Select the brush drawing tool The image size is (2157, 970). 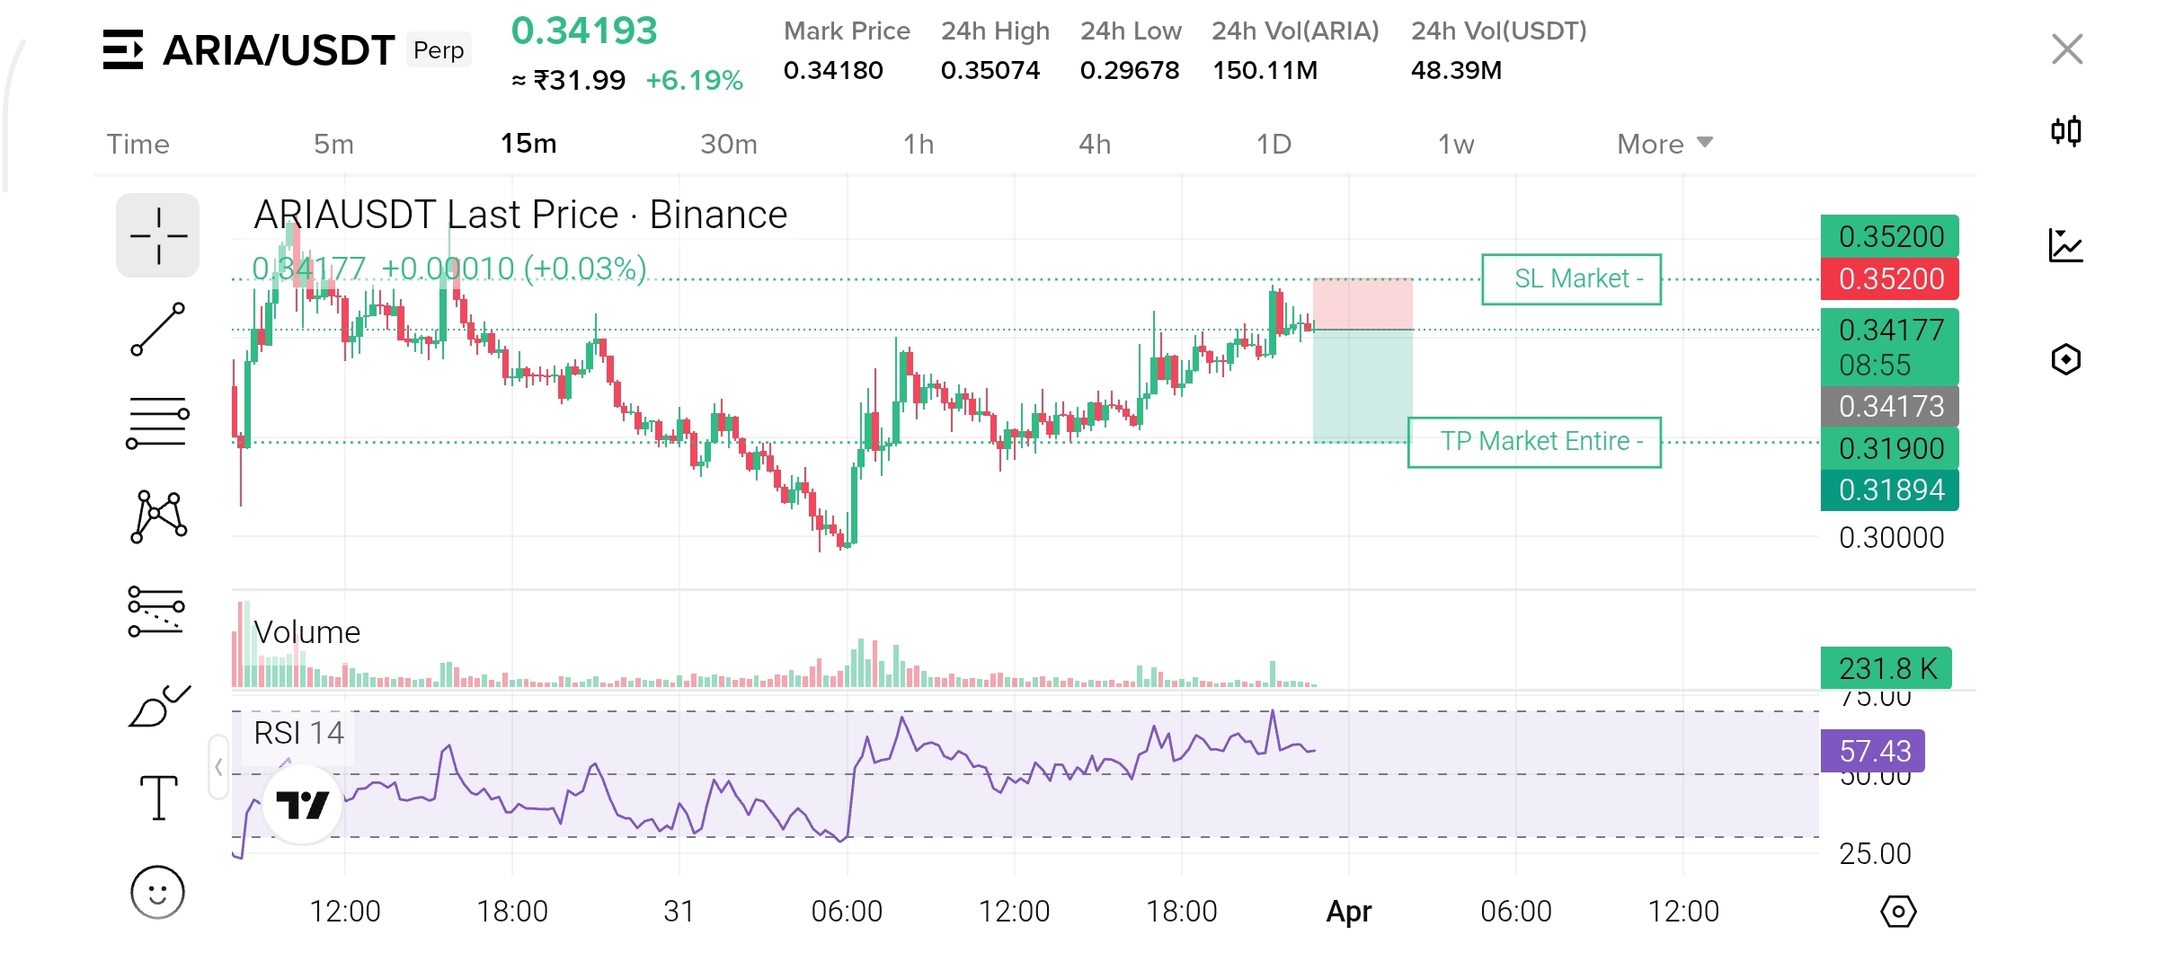159,706
